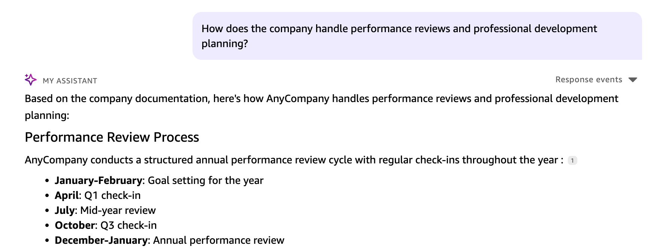Click the word planning: ending the intro
The image size is (657, 249).
[x=47, y=115]
